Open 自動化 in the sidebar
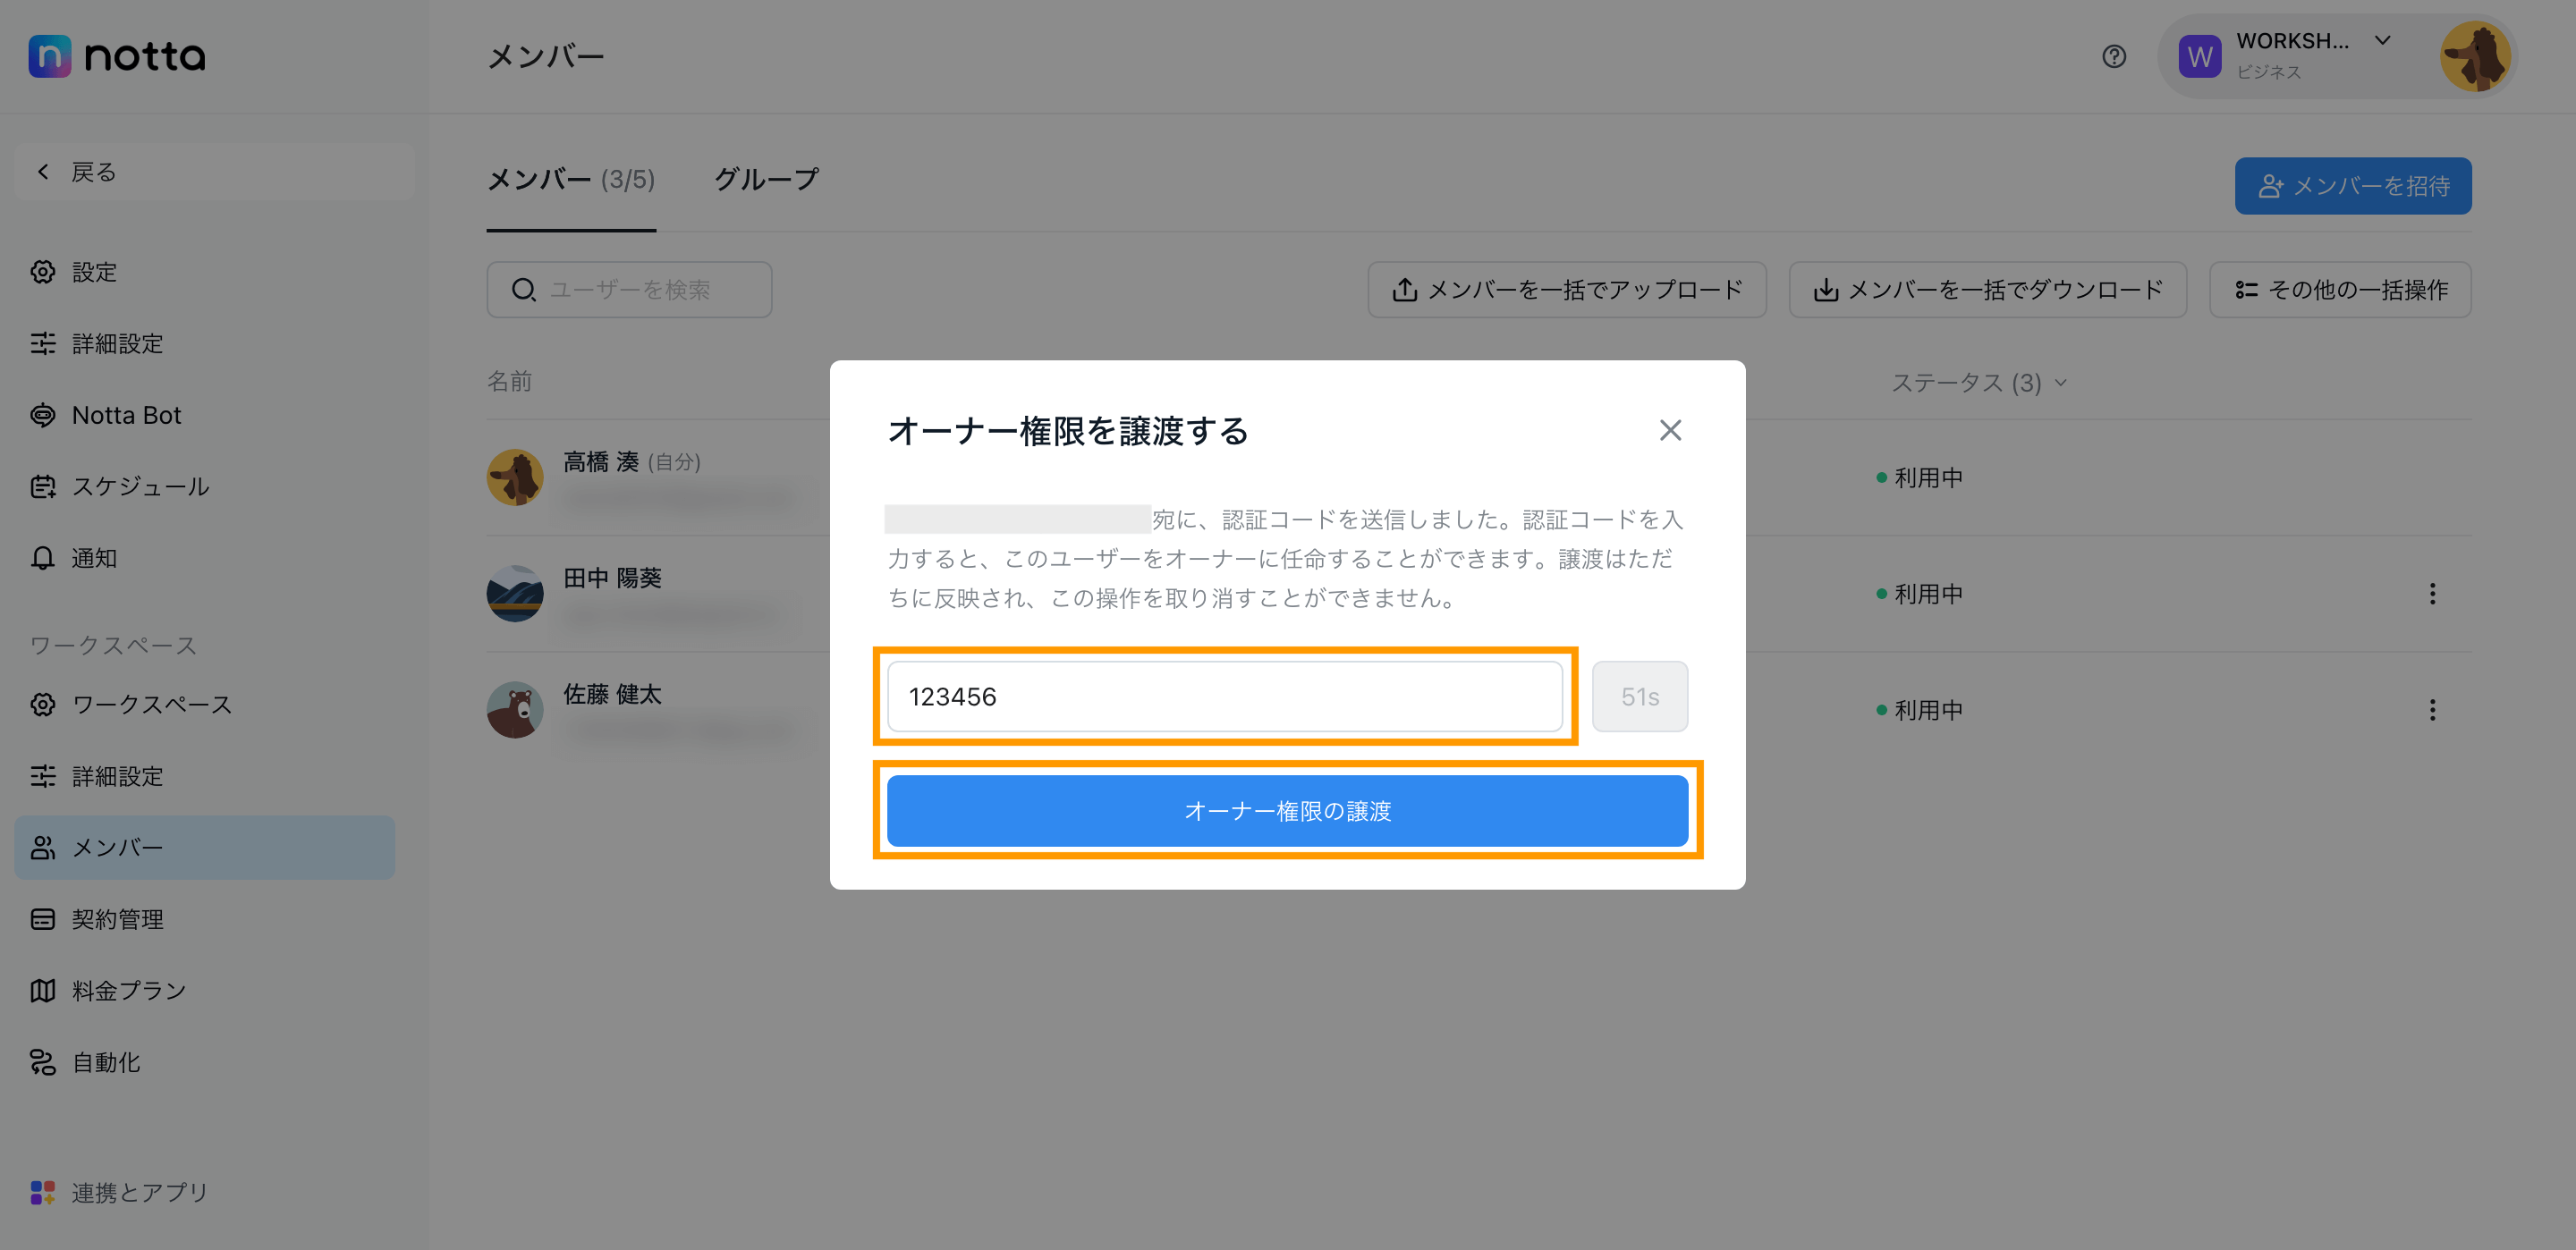This screenshot has width=2576, height=1250. [x=205, y=1062]
